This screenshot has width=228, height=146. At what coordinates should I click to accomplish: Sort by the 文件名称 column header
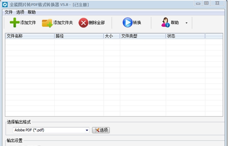click(x=30, y=36)
